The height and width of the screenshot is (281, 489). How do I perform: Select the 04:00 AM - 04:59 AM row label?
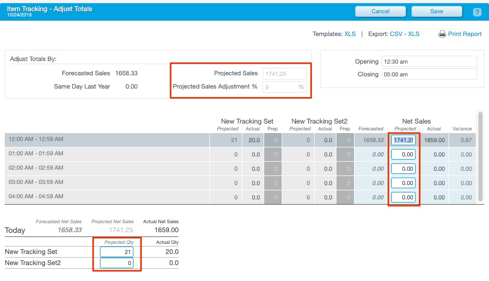(x=36, y=196)
